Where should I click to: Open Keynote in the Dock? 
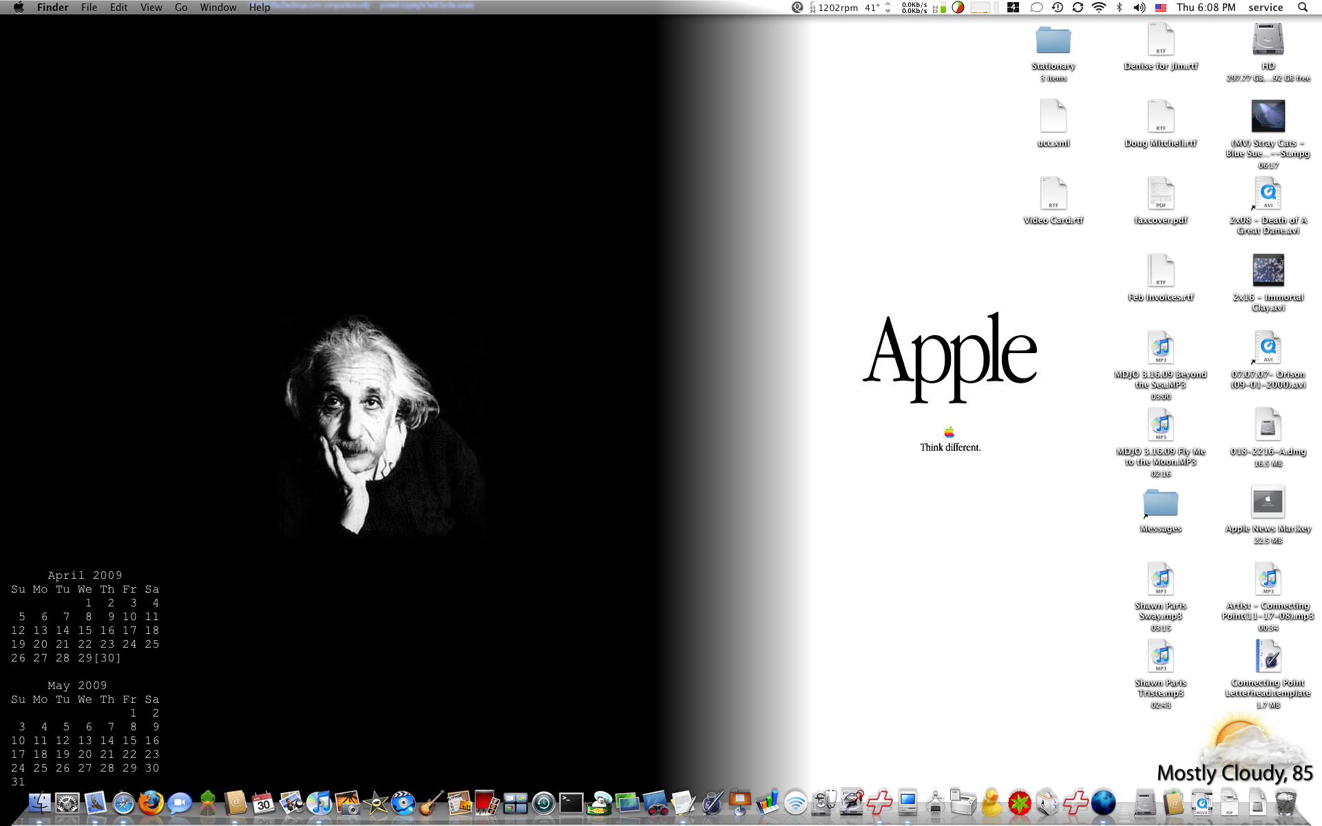(739, 803)
